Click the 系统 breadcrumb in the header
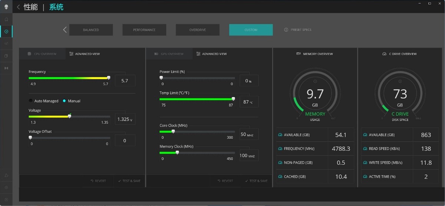The image size is (445, 206). [x=56, y=7]
